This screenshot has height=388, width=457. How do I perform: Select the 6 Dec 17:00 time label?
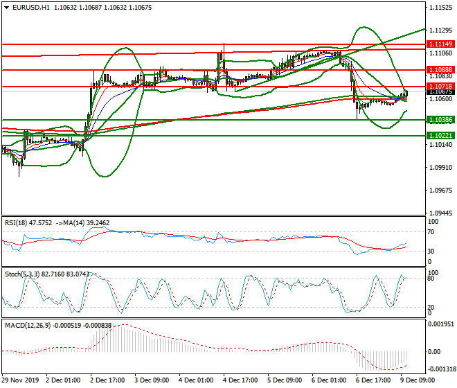[x=373, y=380]
